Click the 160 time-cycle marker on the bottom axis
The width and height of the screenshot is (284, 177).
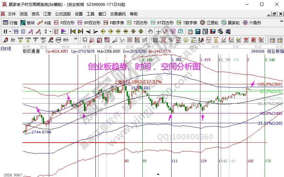point(250,161)
